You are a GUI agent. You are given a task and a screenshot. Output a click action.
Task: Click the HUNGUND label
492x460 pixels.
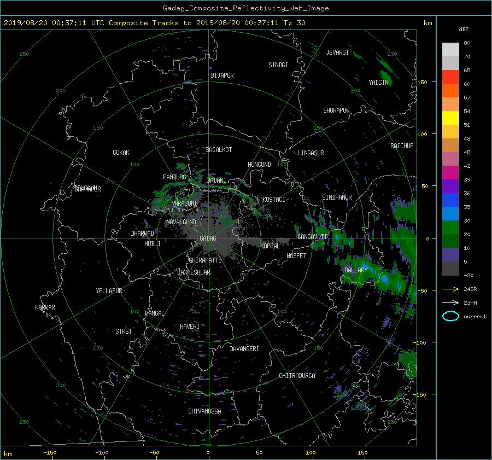pyautogui.click(x=259, y=165)
